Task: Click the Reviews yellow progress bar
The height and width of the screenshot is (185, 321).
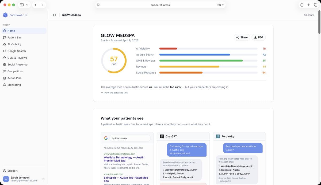Action: [x=189, y=66]
